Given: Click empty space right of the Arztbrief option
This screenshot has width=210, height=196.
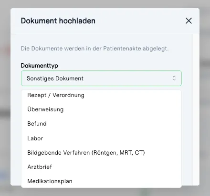Looking at the screenshot, I should click(116, 167).
